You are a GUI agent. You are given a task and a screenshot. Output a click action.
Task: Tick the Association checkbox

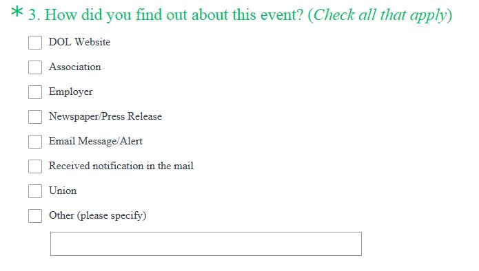coord(35,67)
